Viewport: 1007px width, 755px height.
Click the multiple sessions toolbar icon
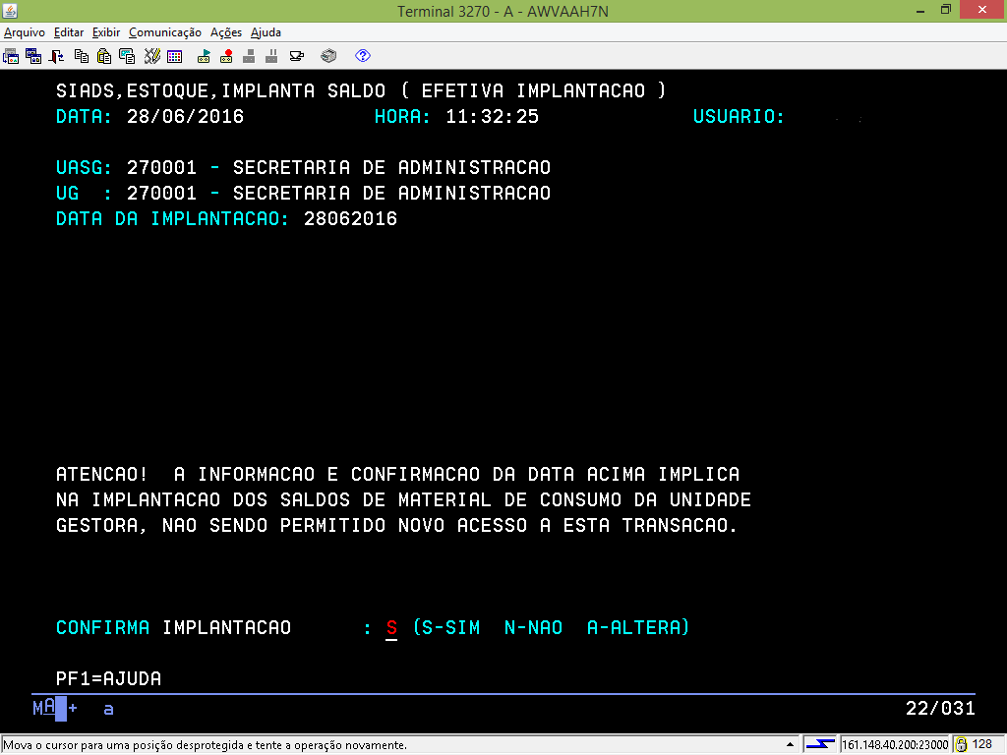[33, 56]
